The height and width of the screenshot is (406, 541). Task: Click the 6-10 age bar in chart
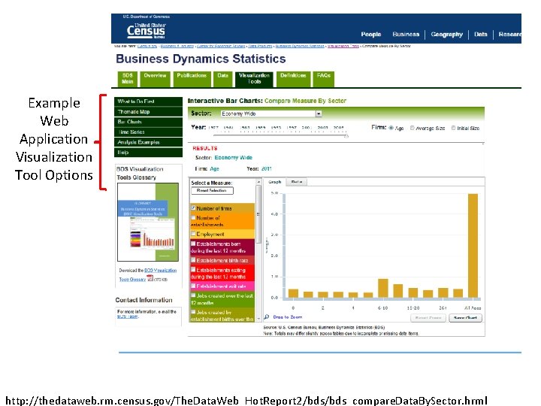(383, 288)
